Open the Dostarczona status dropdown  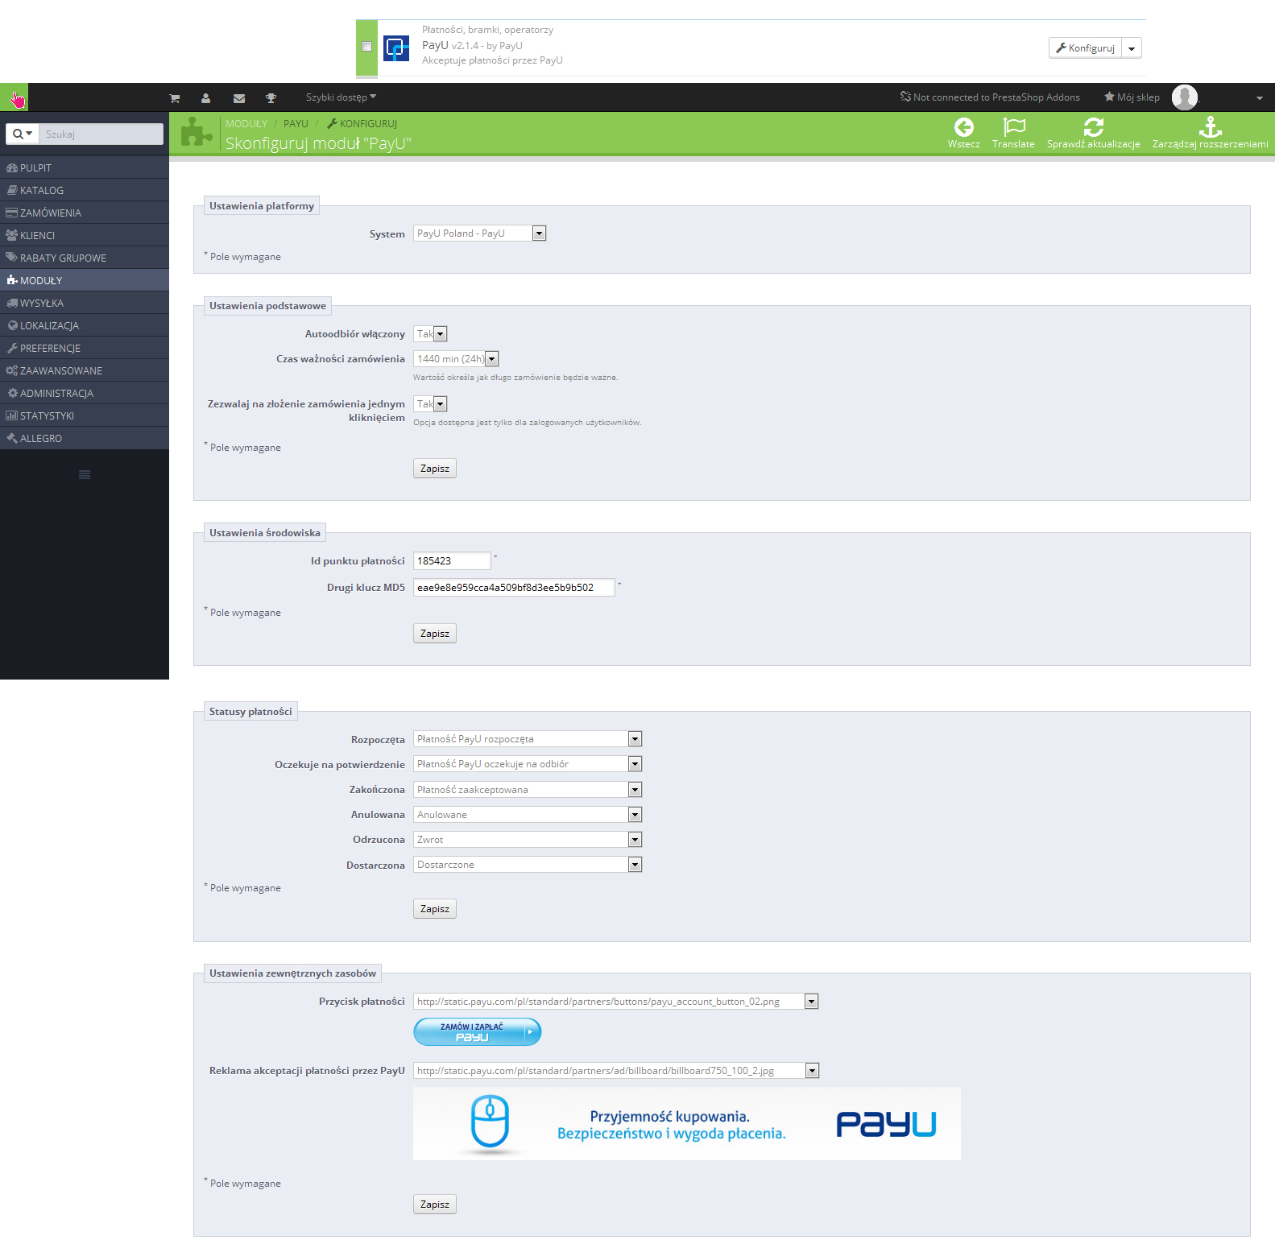(x=528, y=865)
